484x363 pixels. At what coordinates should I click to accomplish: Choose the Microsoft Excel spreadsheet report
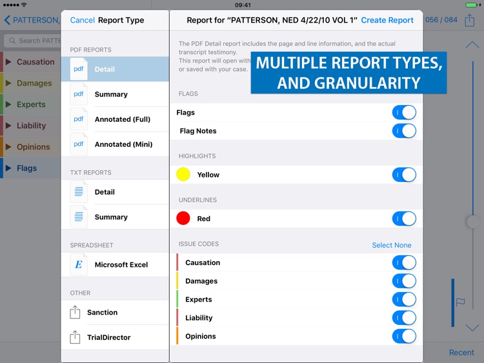115,264
